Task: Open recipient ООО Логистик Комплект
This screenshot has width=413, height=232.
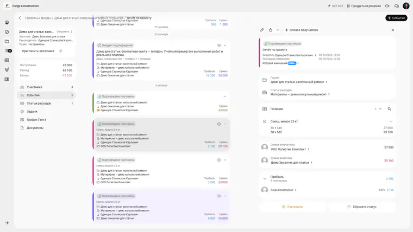Action: click(x=290, y=149)
